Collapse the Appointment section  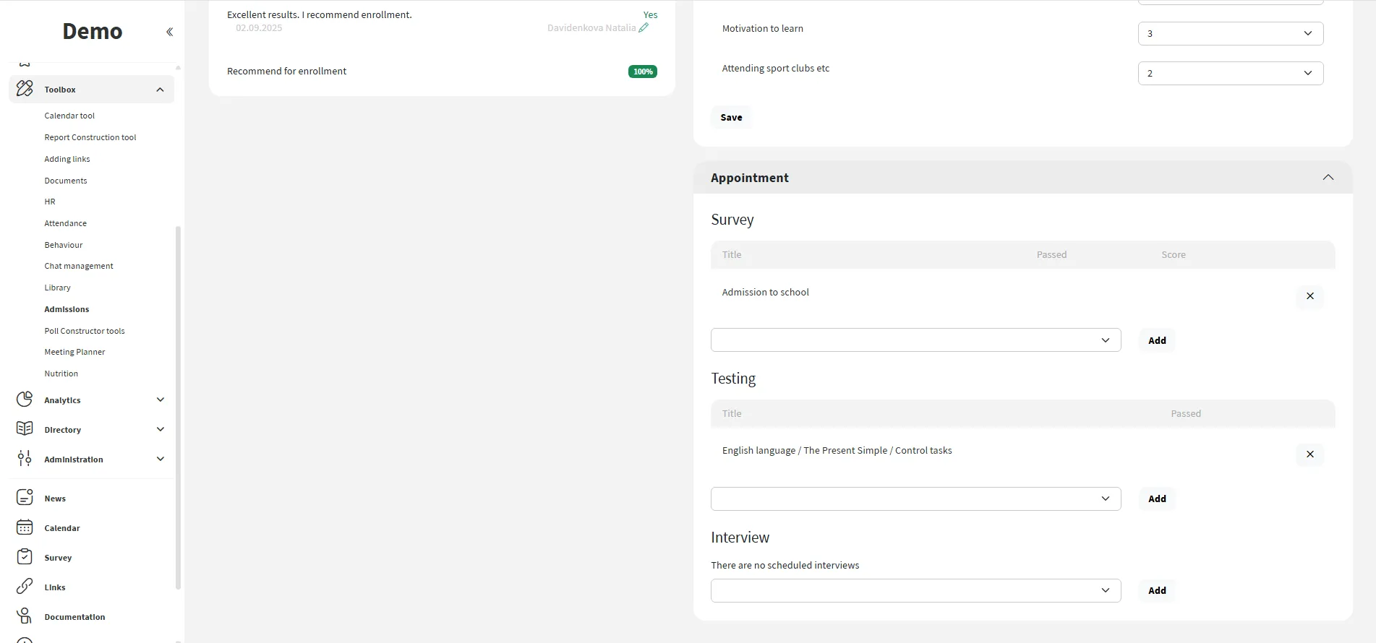pos(1328,178)
